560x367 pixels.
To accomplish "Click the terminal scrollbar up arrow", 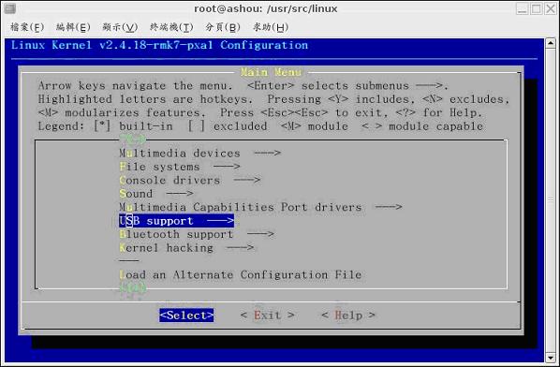I will (x=551, y=44).
